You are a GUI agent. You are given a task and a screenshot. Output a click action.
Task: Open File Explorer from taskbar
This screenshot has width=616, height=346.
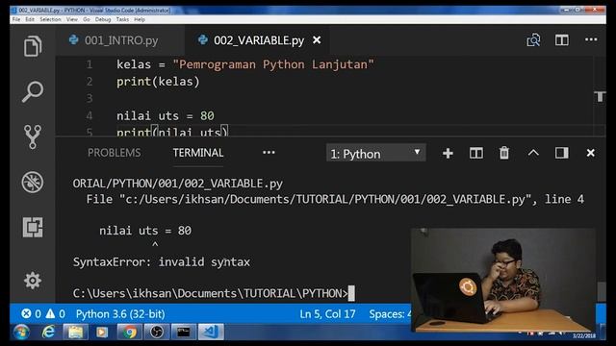pyautogui.click(x=75, y=333)
